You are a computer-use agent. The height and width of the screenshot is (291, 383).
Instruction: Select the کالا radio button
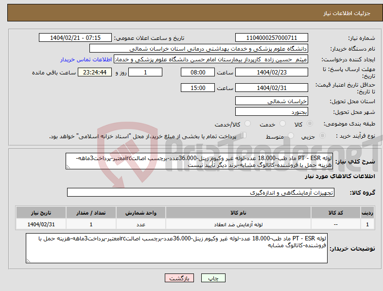(x=310, y=124)
